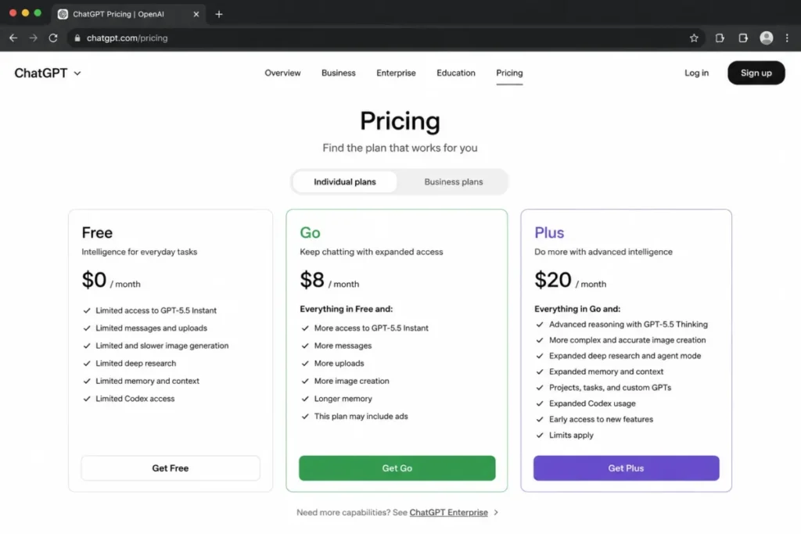The width and height of the screenshot is (801, 534).
Task: Click the chevron next to ChatGPT Enterprise
Action: (495, 512)
